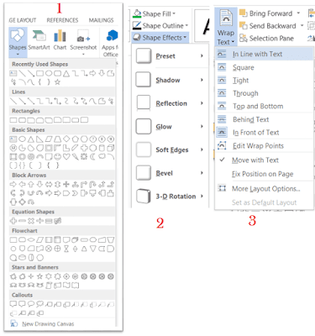Choose In Front of Text wrapping
315x336 pixels.
(x=264, y=133)
